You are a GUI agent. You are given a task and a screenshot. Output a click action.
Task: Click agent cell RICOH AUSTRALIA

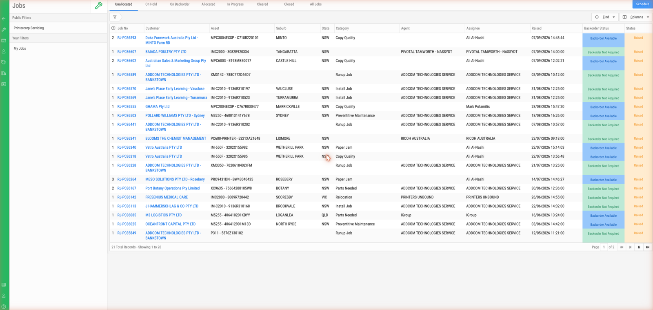click(415, 139)
